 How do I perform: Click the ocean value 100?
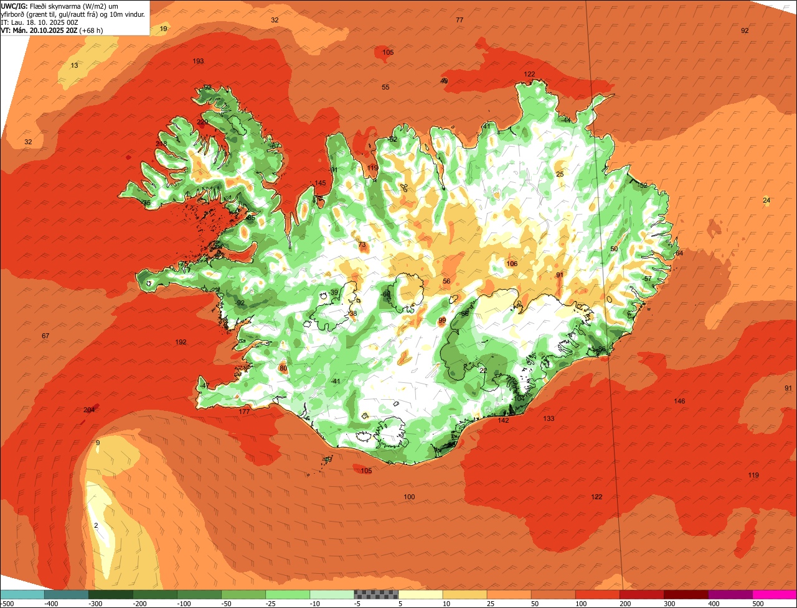[x=409, y=497]
